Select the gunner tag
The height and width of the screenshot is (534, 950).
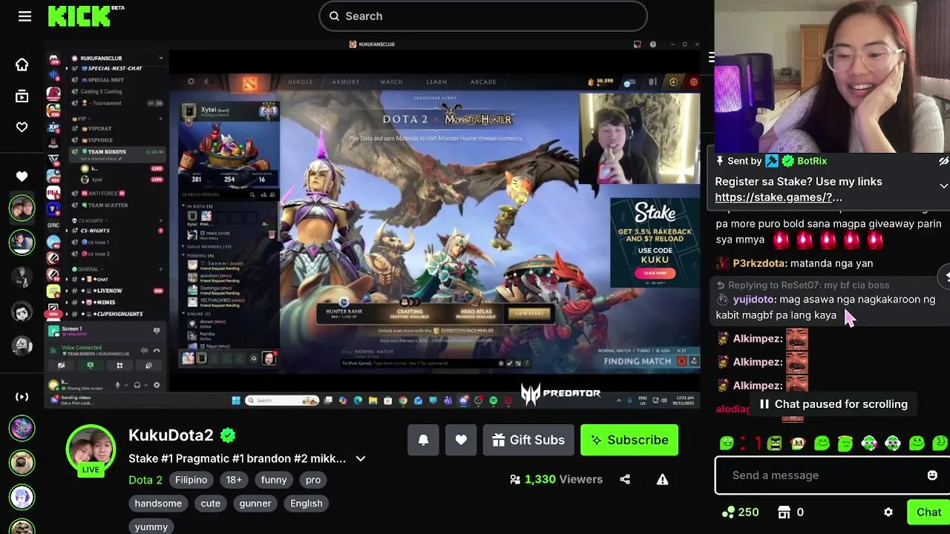point(255,503)
